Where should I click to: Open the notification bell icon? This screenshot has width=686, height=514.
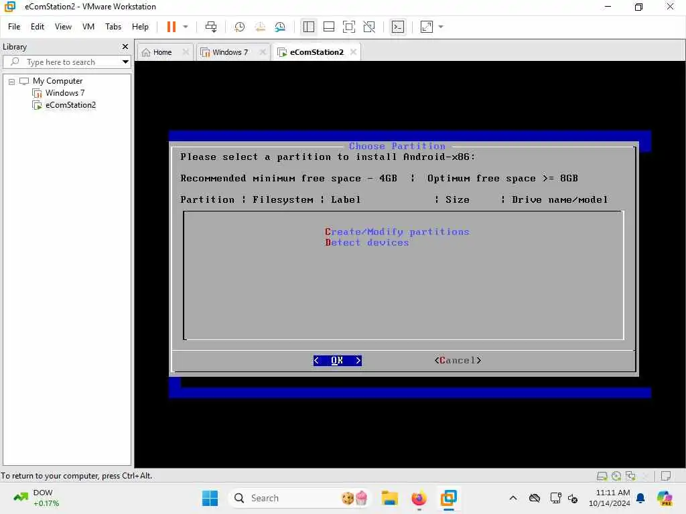(x=640, y=498)
